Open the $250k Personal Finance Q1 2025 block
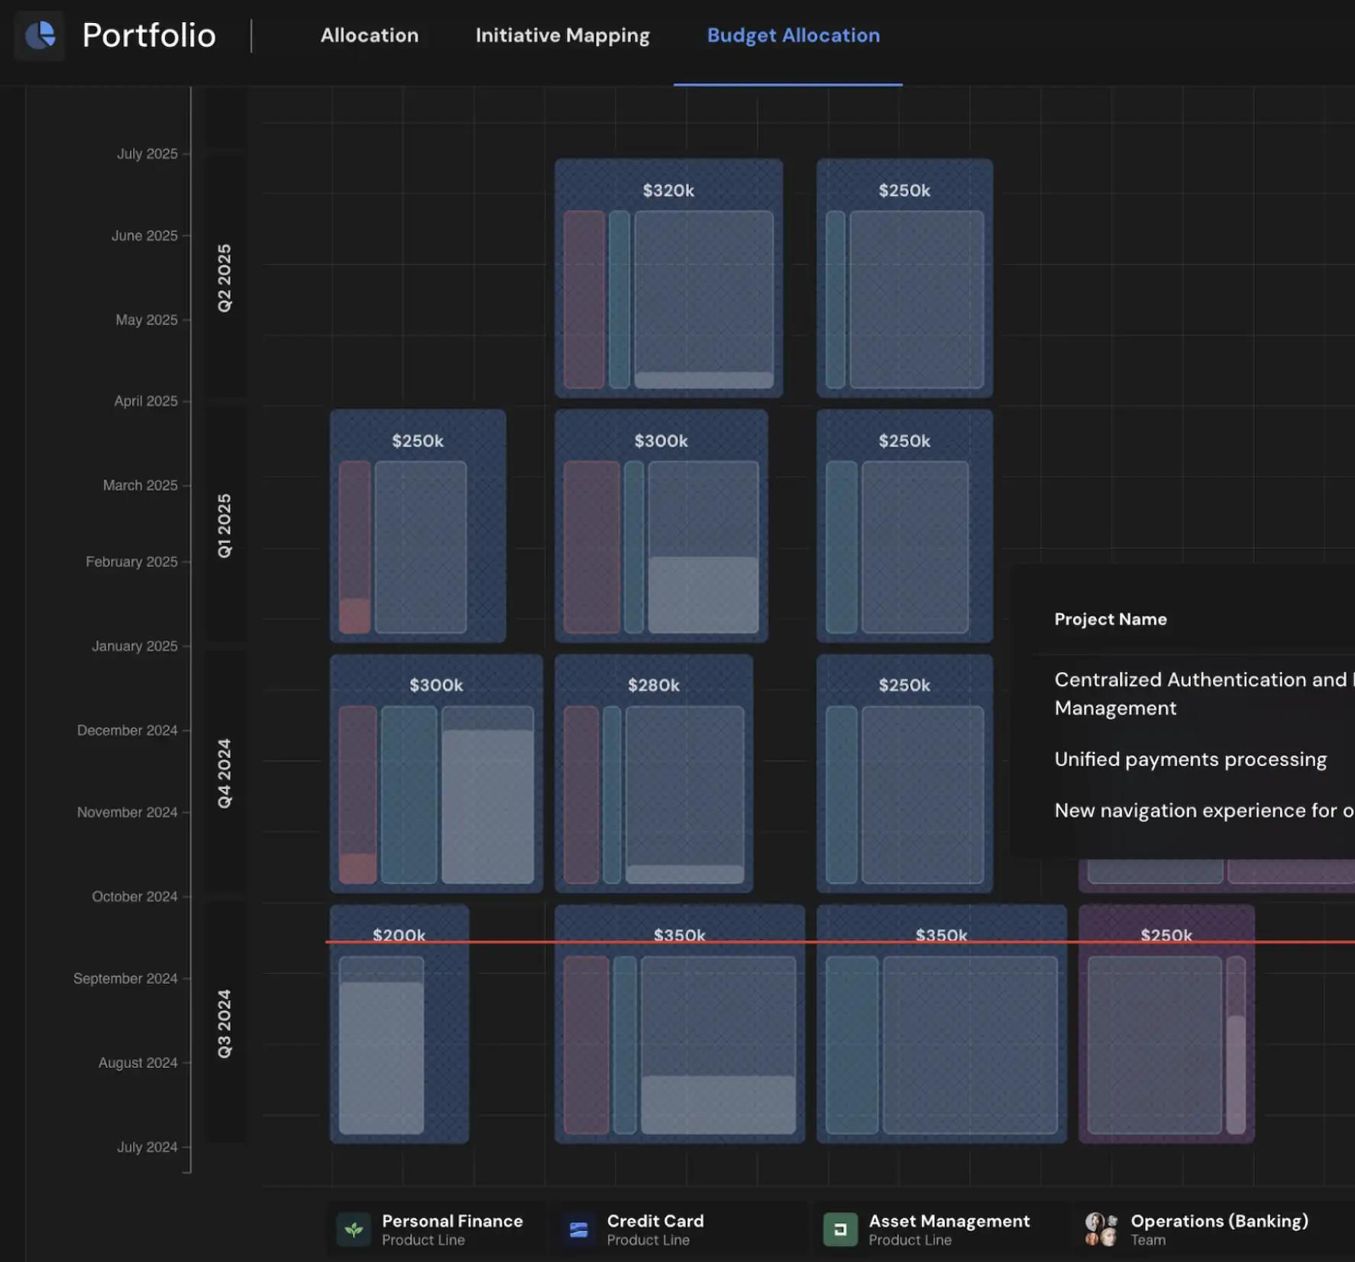Image resolution: width=1355 pixels, height=1262 pixels. click(x=418, y=526)
